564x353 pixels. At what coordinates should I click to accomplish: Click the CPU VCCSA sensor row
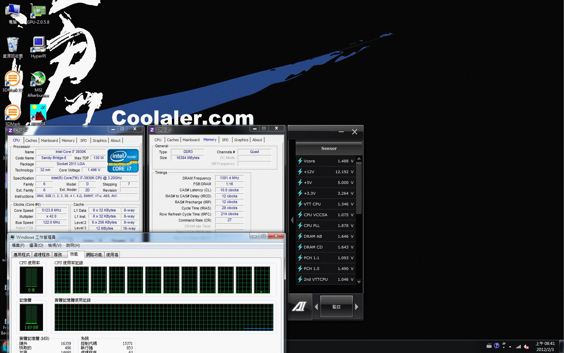point(326,215)
